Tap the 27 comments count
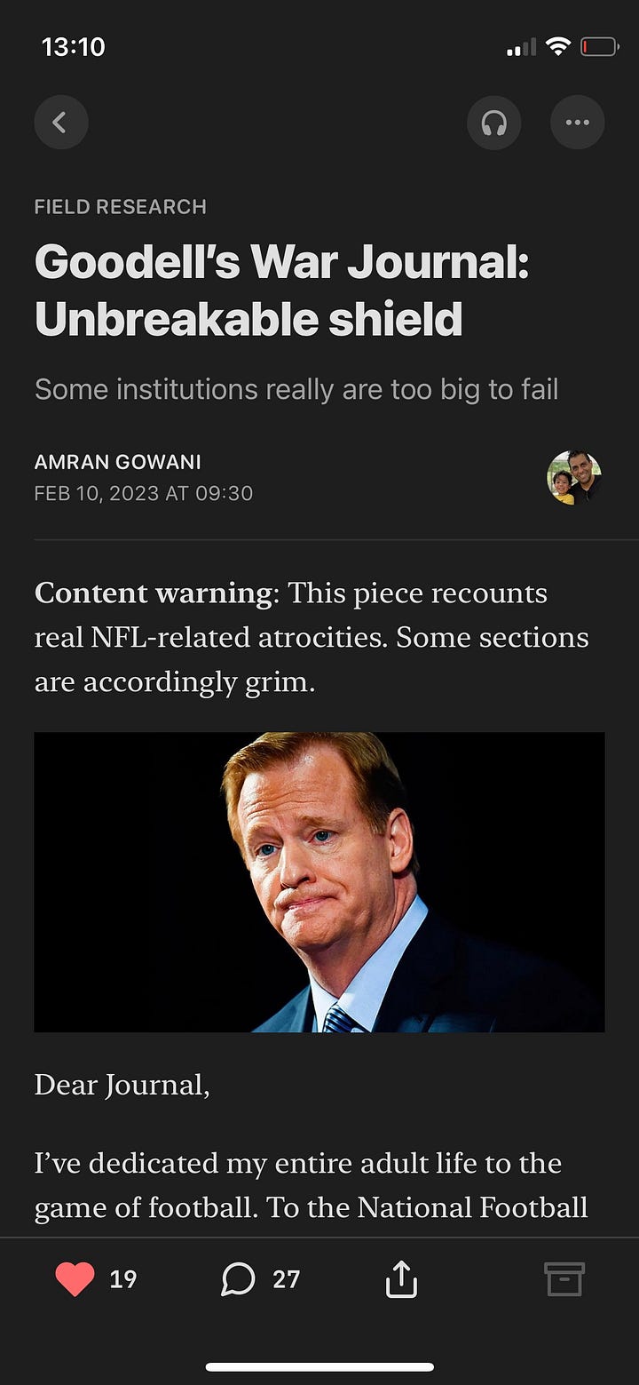 [x=286, y=1279]
